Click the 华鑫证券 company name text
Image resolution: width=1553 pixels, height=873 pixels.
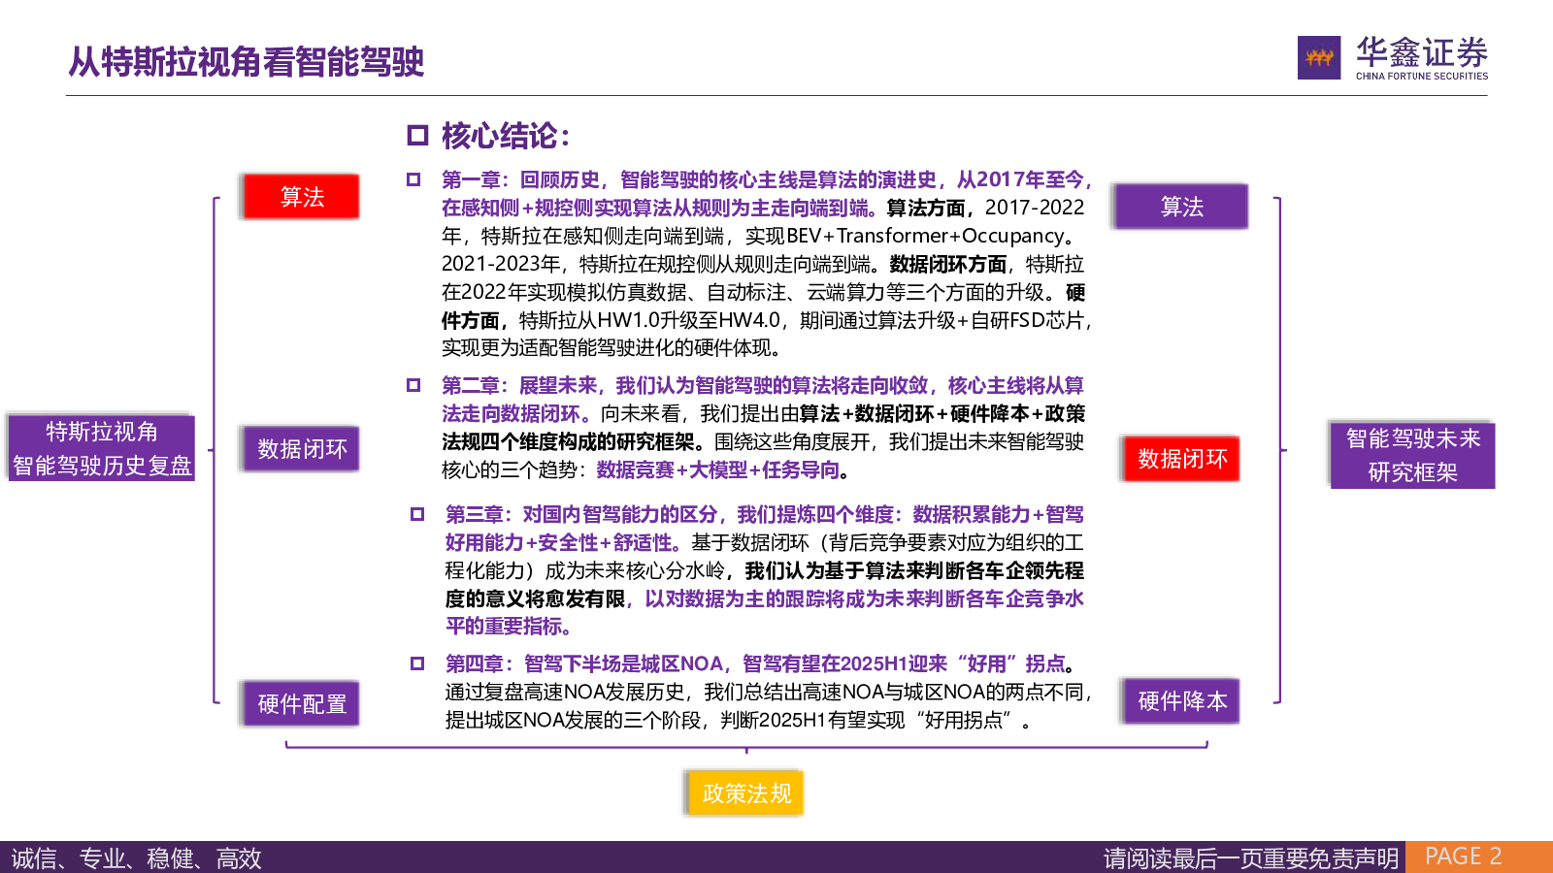point(1421,52)
